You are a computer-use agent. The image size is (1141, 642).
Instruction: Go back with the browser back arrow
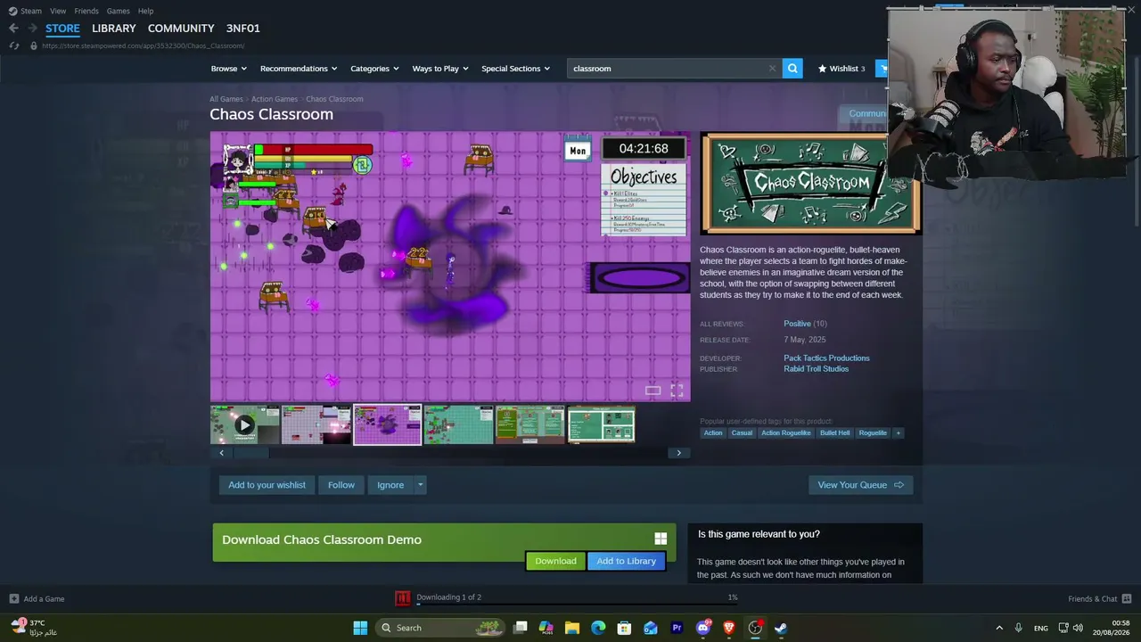click(x=13, y=29)
